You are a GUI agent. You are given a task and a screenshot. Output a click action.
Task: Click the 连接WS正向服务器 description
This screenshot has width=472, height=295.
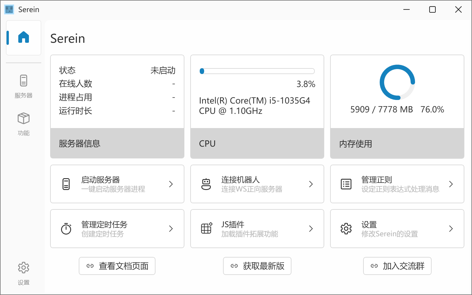click(252, 189)
